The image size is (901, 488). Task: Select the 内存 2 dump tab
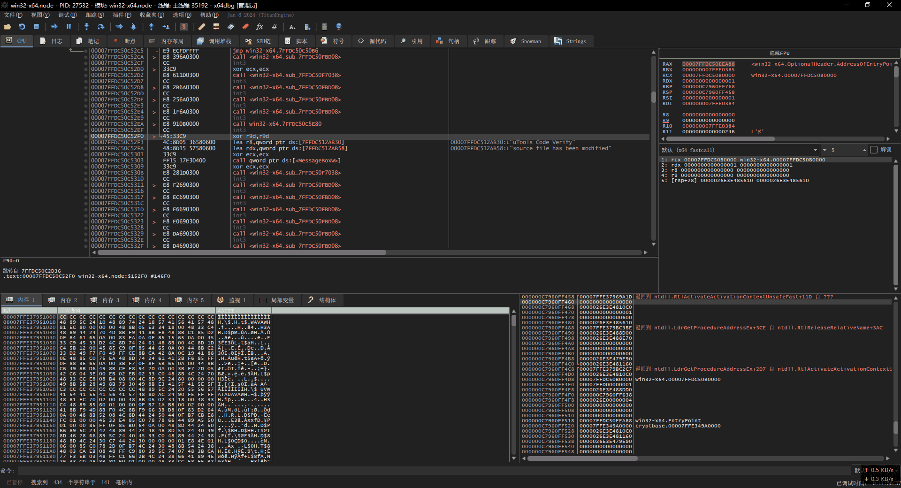[63, 300]
